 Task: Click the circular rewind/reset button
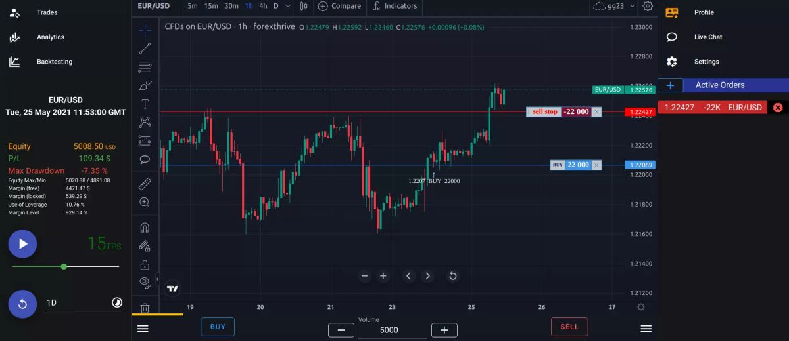coord(23,304)
